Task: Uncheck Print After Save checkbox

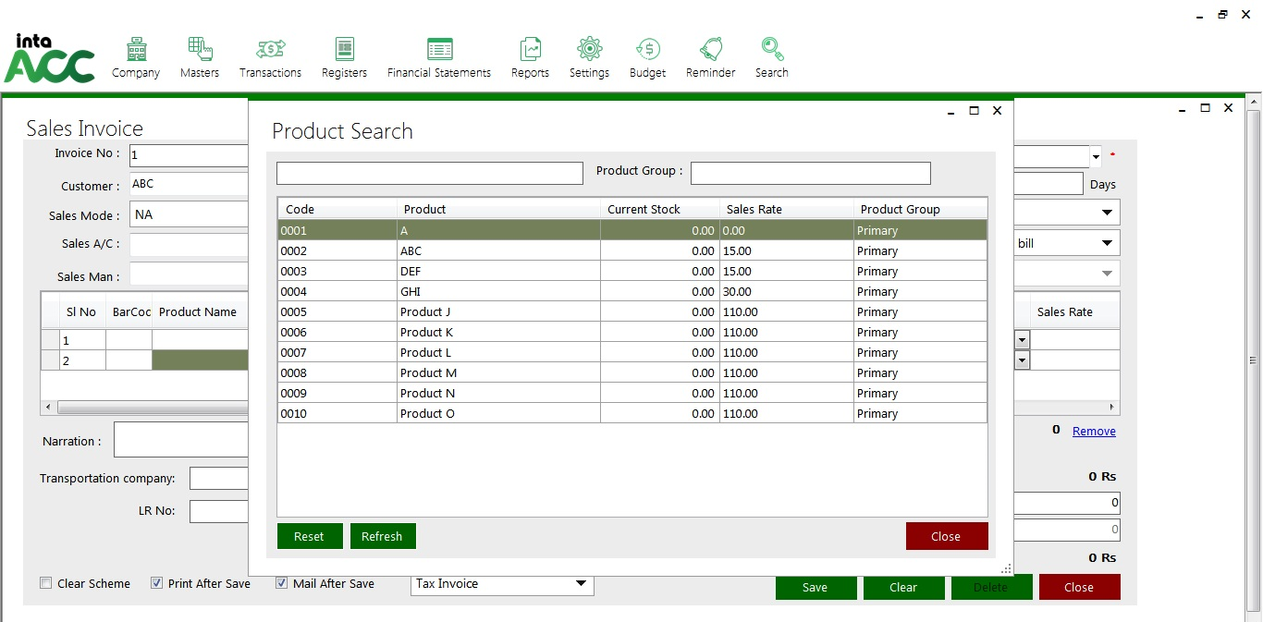Action: coord(157,583)
